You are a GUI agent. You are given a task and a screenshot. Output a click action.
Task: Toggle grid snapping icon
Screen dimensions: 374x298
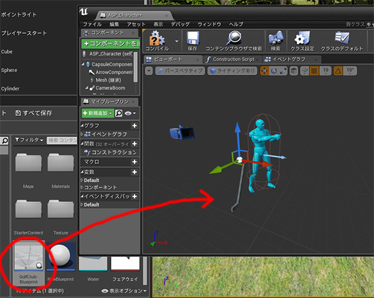(314, 71)
